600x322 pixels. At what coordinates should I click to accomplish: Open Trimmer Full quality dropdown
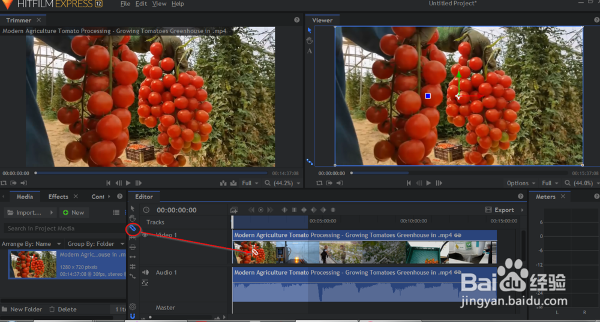click(x=250, y=183)
